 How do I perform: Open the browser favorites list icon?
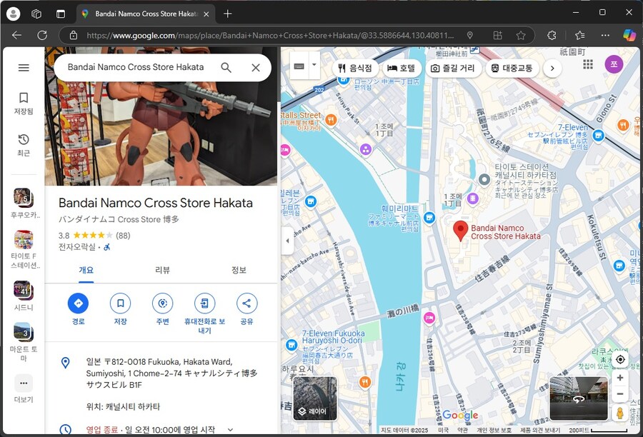tap(580, 35)
